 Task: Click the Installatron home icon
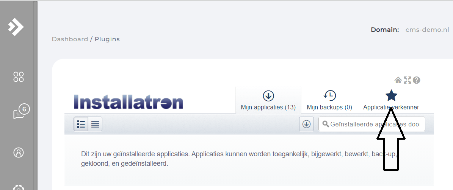pos(398,80)
